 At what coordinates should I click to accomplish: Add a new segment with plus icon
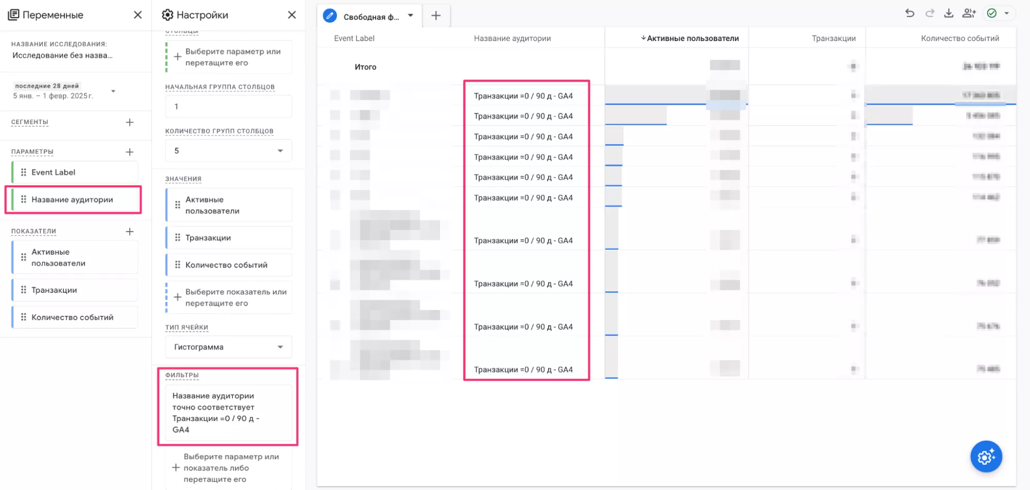click(x=129, y=122)
